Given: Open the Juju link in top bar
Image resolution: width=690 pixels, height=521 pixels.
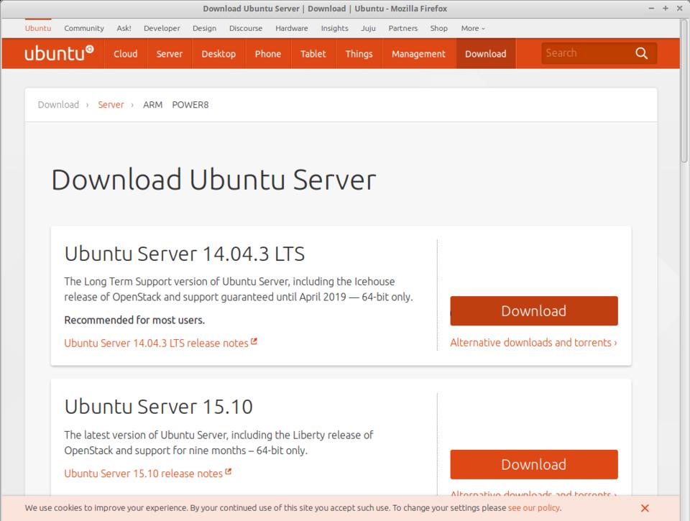Looking at the screenshot, I should 368,28.
